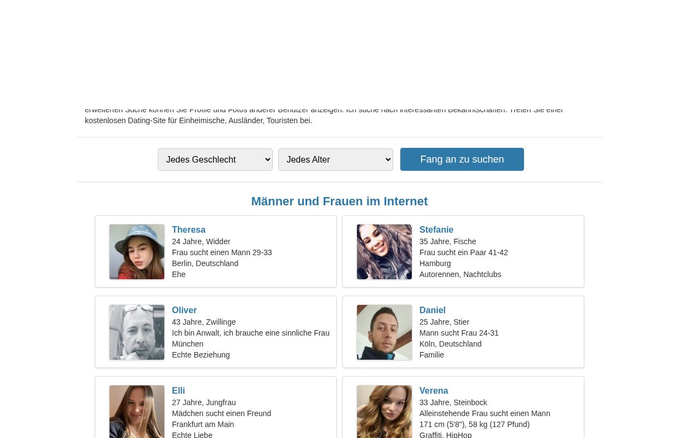Viewport: 679px width, 438px height.
Task: Click text 'Berlin, Deutschland'
Action: pyautogui.click(x=205, y=263)
